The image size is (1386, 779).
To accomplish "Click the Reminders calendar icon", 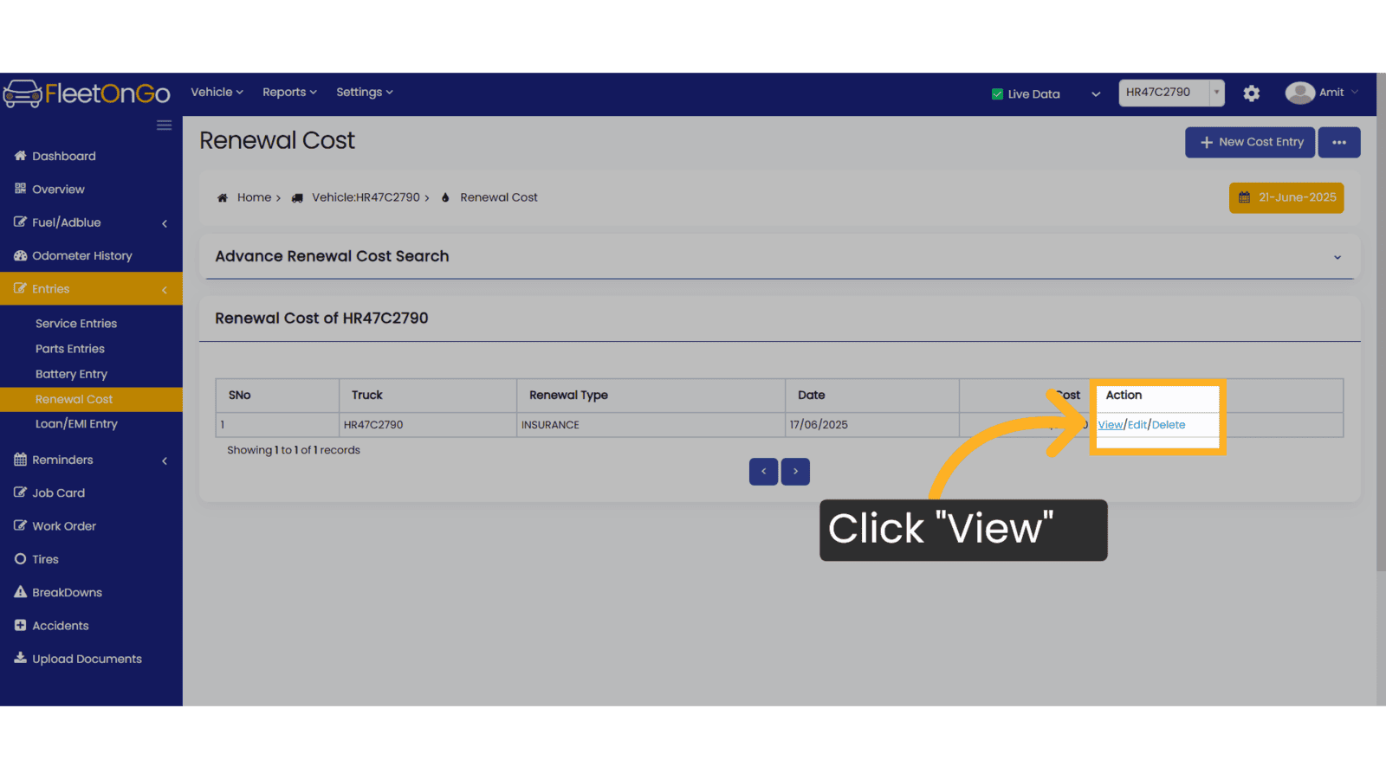I will (x=20, y=460).
